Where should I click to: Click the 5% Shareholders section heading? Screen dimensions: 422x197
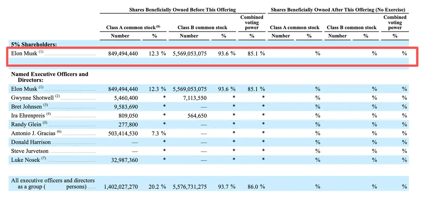pos(34,44)
